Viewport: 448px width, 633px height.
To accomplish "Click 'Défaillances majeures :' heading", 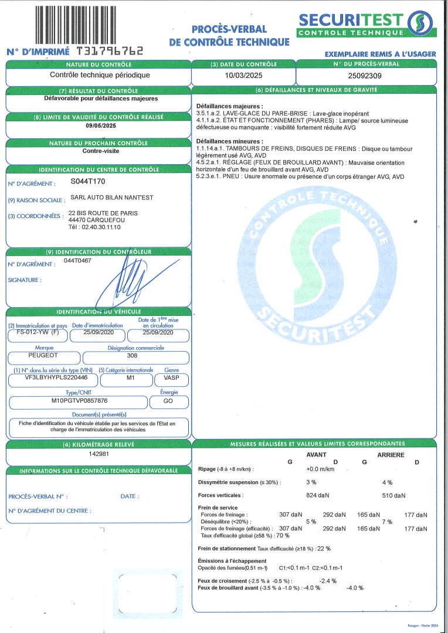I will [x=229, y=106].
